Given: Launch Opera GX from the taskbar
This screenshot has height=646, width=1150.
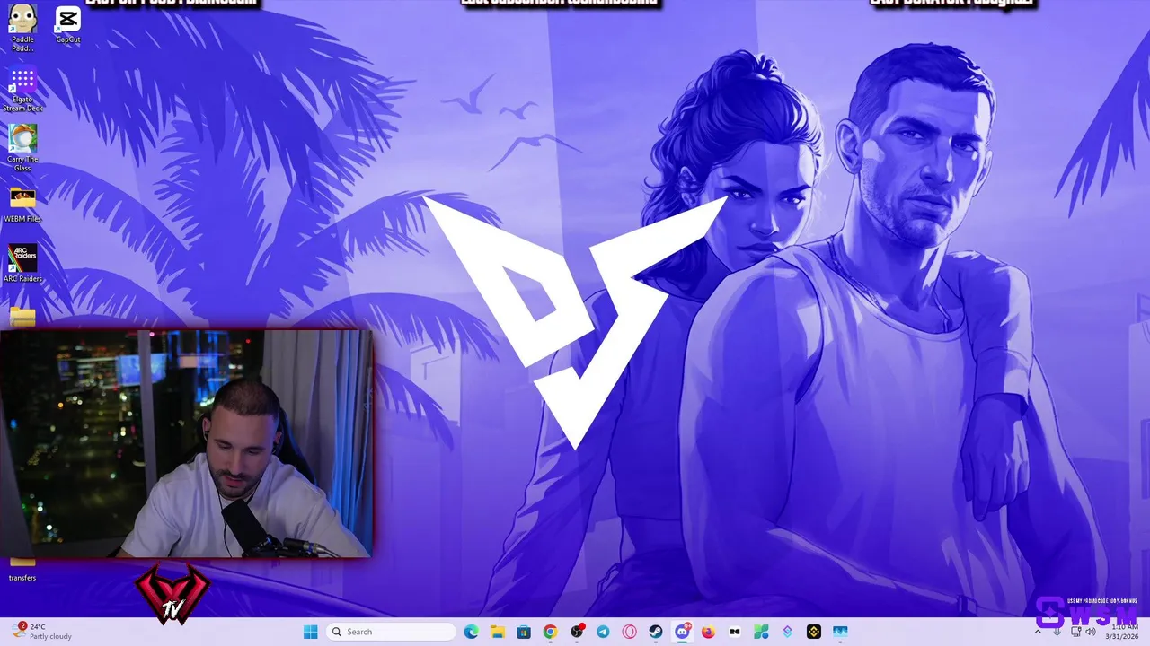Looking at the screenshot, I should point(629,632).
